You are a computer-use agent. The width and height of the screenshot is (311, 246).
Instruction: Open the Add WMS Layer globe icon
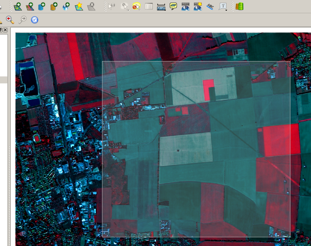(66, 6)
